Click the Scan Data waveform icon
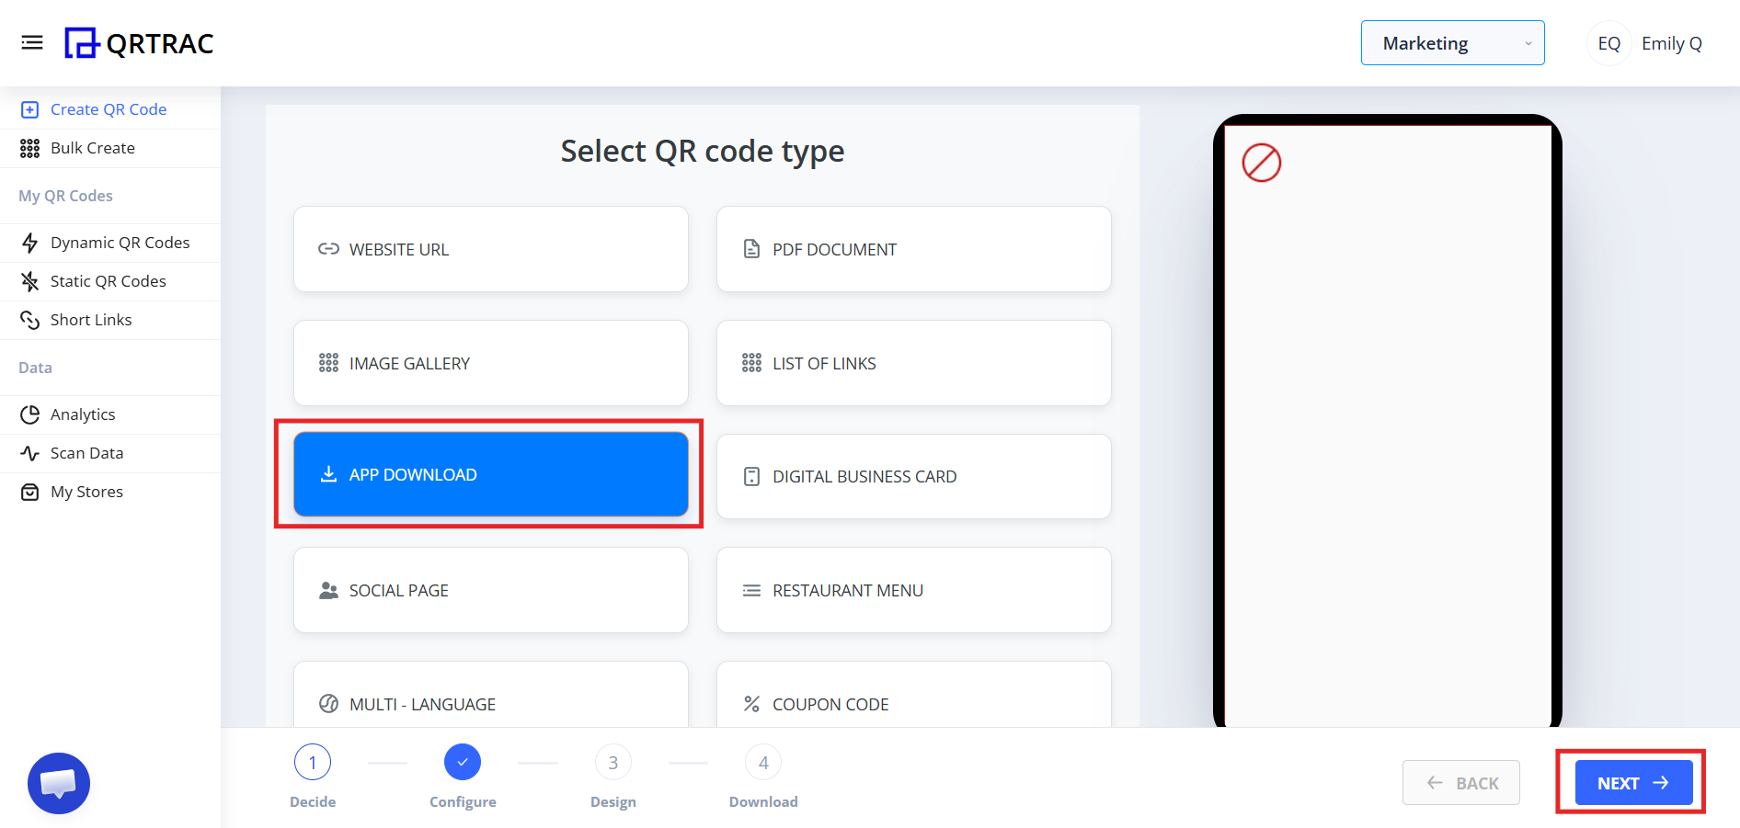The height and width of the screenshot is (828, 1740). pyautogui.click(x=30, y=453)
